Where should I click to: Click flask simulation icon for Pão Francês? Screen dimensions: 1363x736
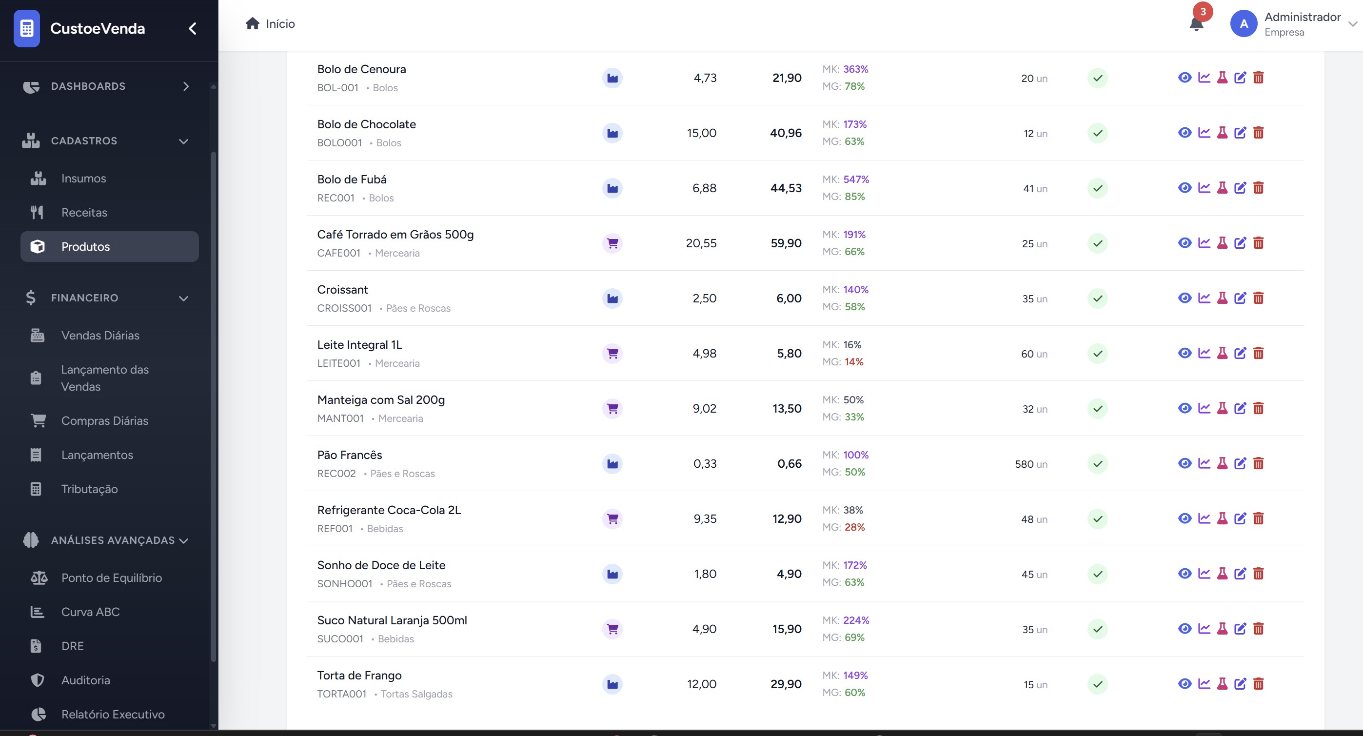pos(1222,463)
